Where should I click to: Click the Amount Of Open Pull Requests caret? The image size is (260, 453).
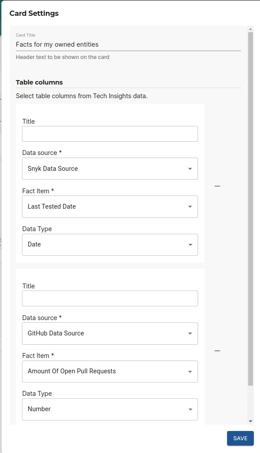(190, 371)
